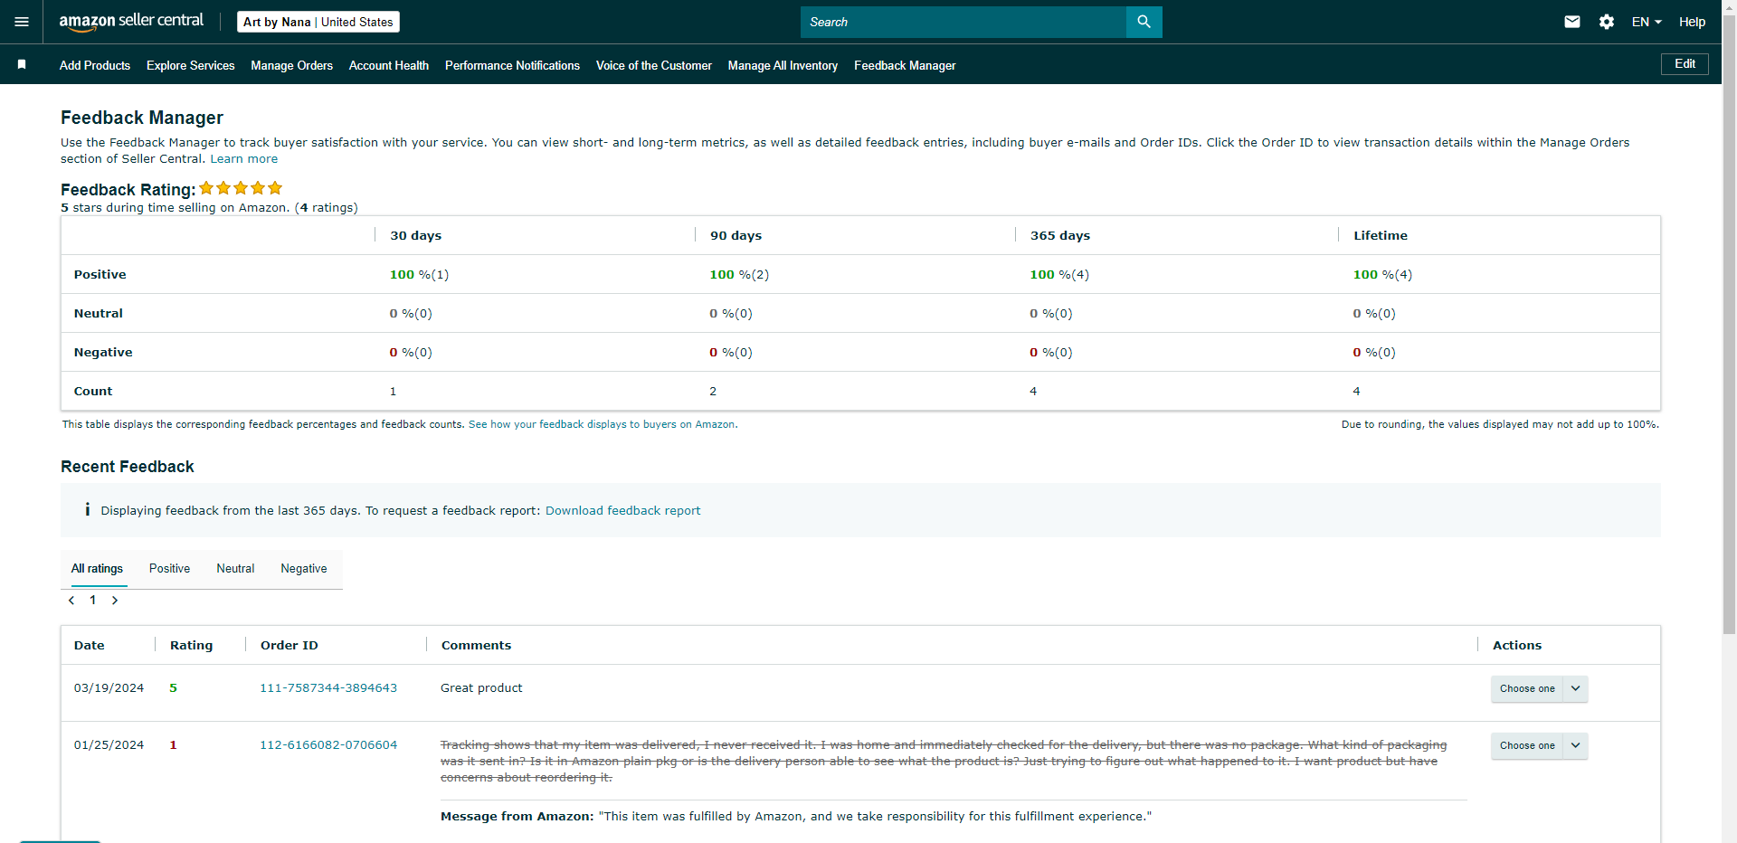Open 'See how your feedback displays' link
This screenshot has height=843, width=1737.
click(x=603, y=424)
